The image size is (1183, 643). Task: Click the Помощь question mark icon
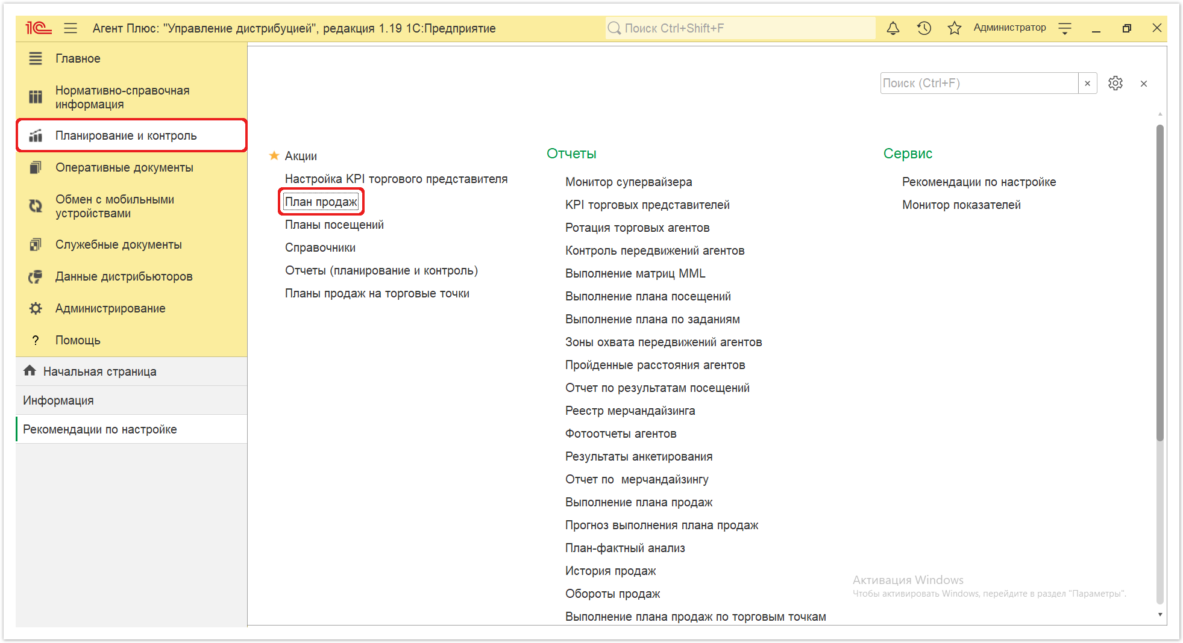tap(36, 340)
